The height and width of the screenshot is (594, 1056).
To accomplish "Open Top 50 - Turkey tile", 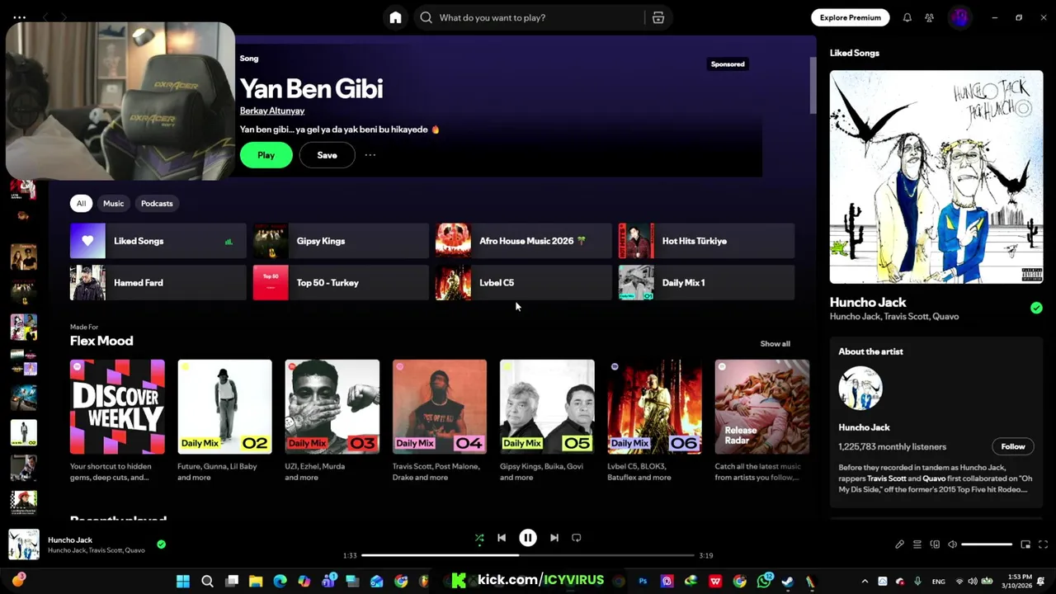I will pos(341,283).
